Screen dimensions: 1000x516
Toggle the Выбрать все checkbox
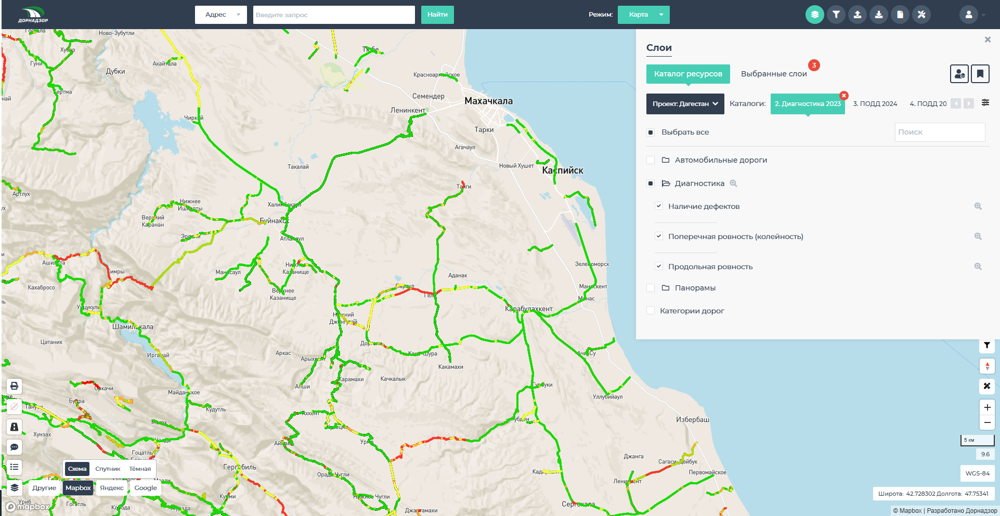651,133
